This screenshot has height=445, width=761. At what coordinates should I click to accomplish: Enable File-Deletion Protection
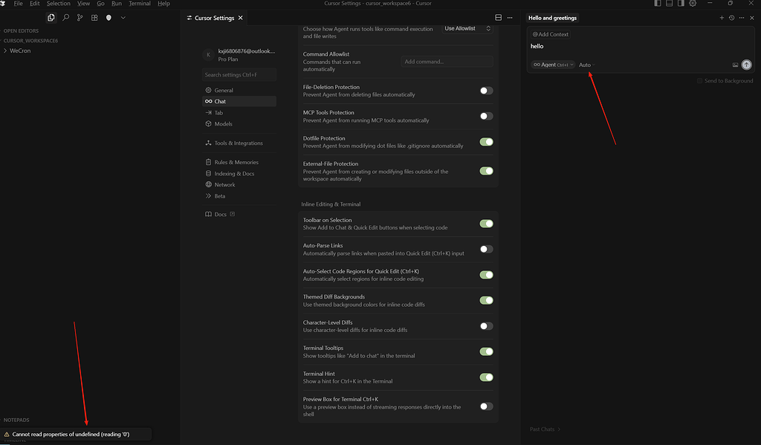(x=487, y=89)
